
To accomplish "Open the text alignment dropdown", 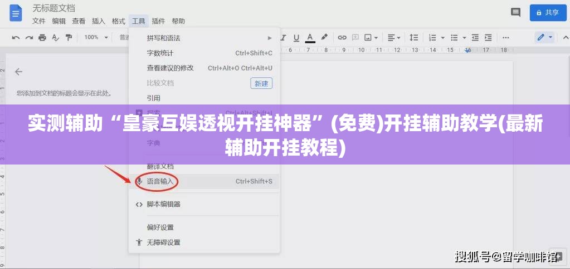I will pyautogui.click(x=394, y=37).
